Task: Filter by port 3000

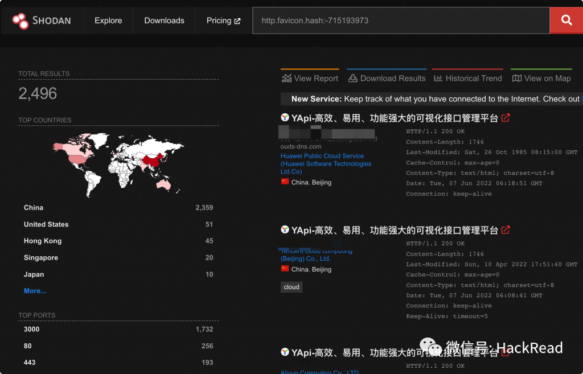Action: 118,329
